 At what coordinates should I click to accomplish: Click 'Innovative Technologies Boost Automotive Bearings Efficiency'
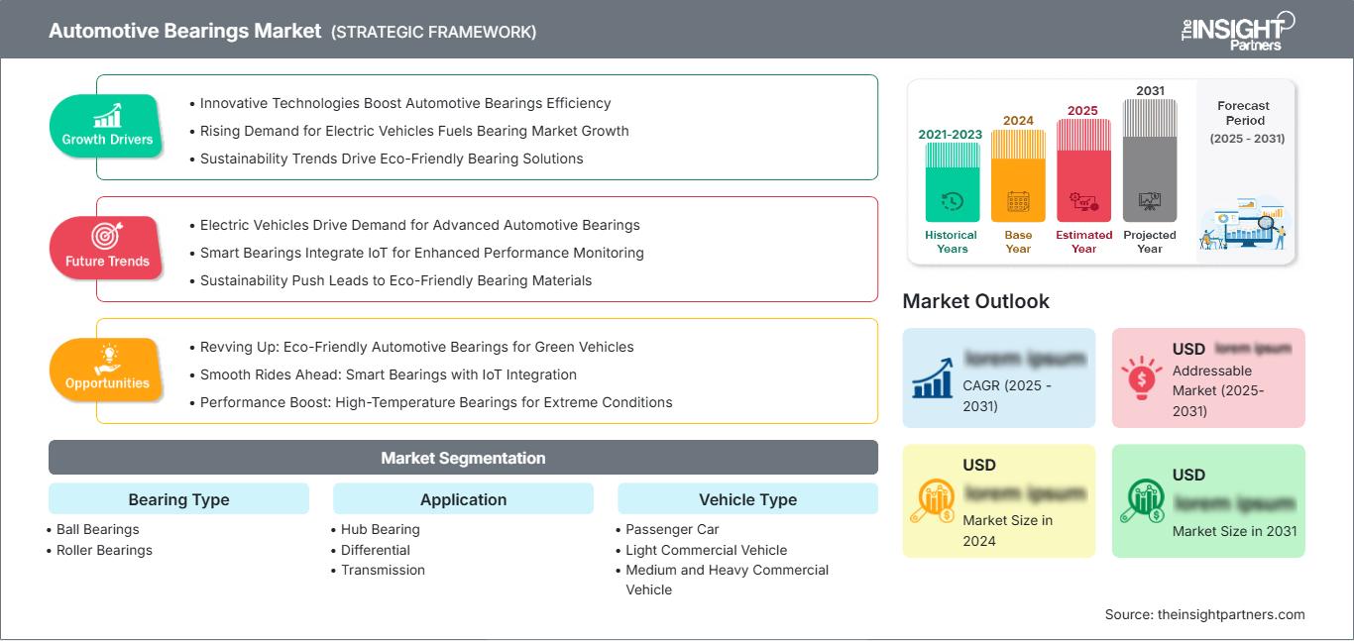(405, 103)
